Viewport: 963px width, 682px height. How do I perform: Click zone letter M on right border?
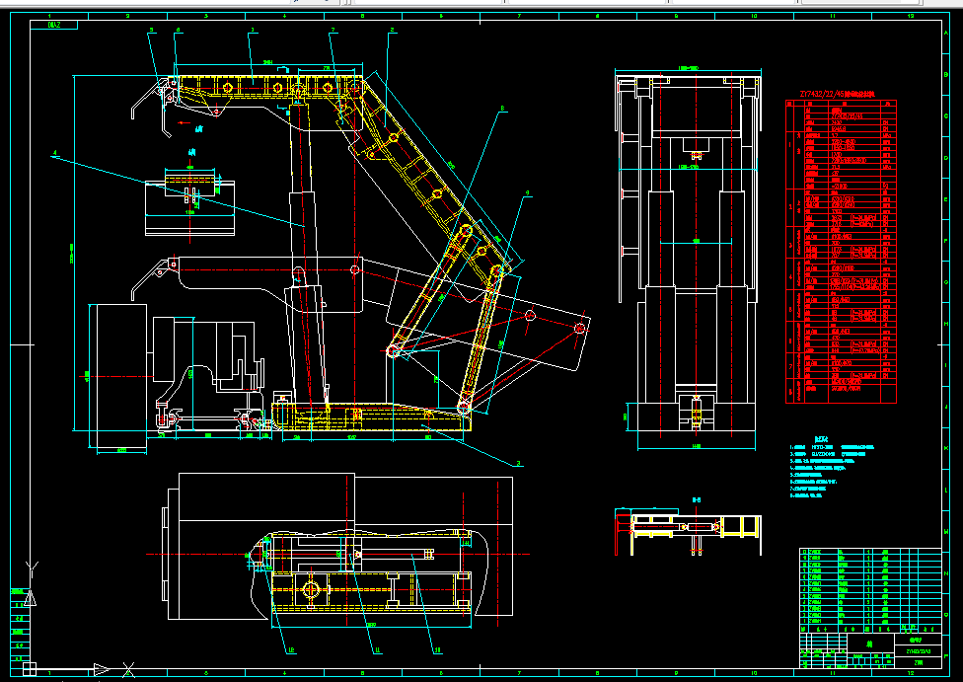coord(947,531)
